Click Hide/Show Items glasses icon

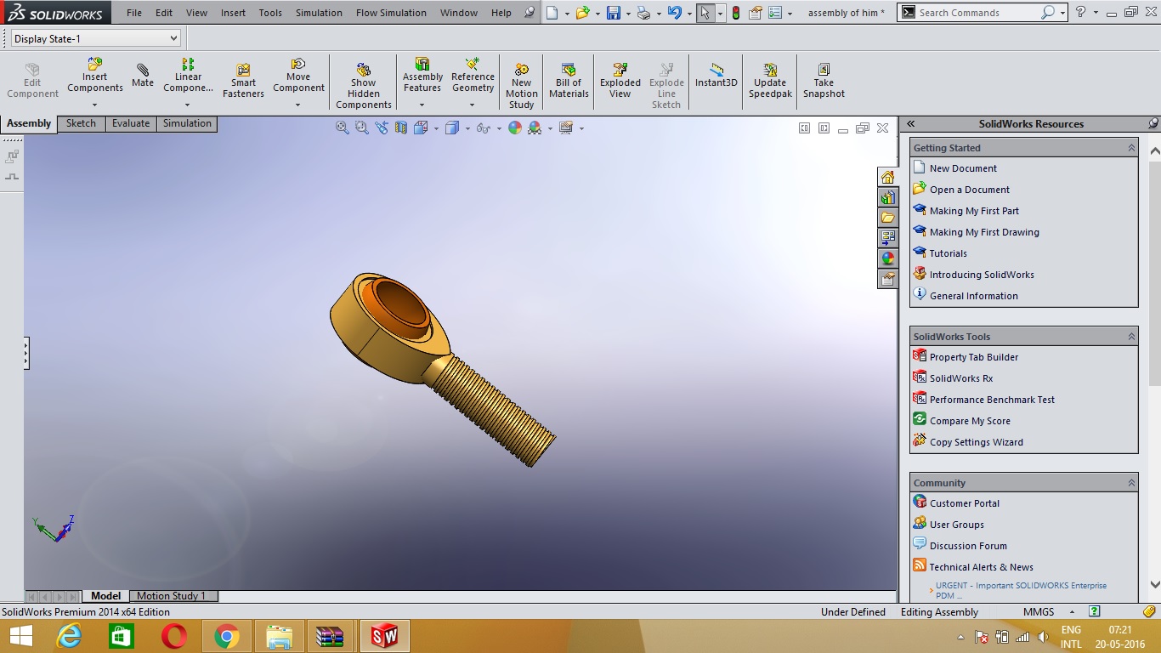coord(484,128)
